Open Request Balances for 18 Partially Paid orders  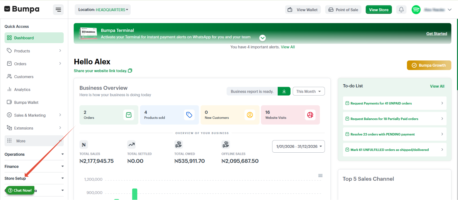[395, 119]
